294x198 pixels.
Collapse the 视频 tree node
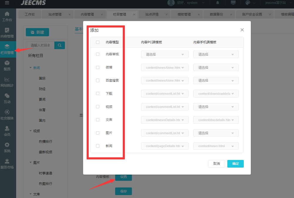tap(31, 131)
